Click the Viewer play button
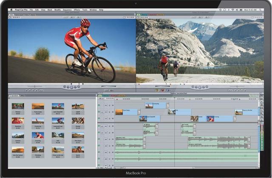 [72, 86]
